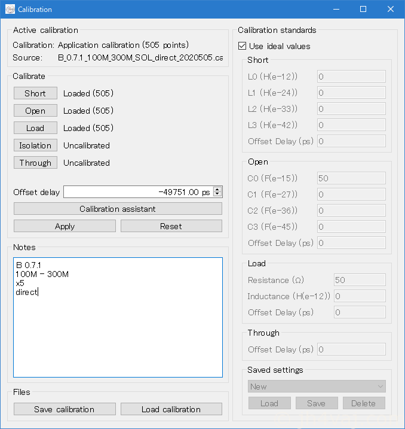The image size is (405, 429).
Task: Apply the calibration settings
Action: tap(65, 226)
